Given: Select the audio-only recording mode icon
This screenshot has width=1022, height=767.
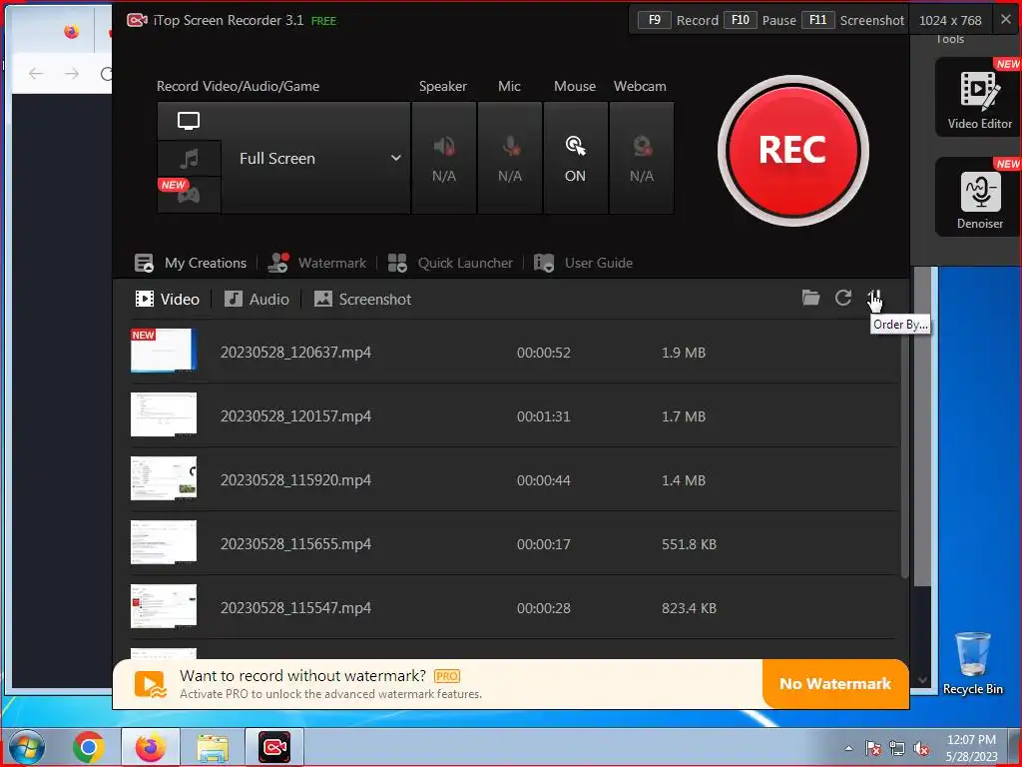Looking at the screenshot, I should click(x=189, y=159).
